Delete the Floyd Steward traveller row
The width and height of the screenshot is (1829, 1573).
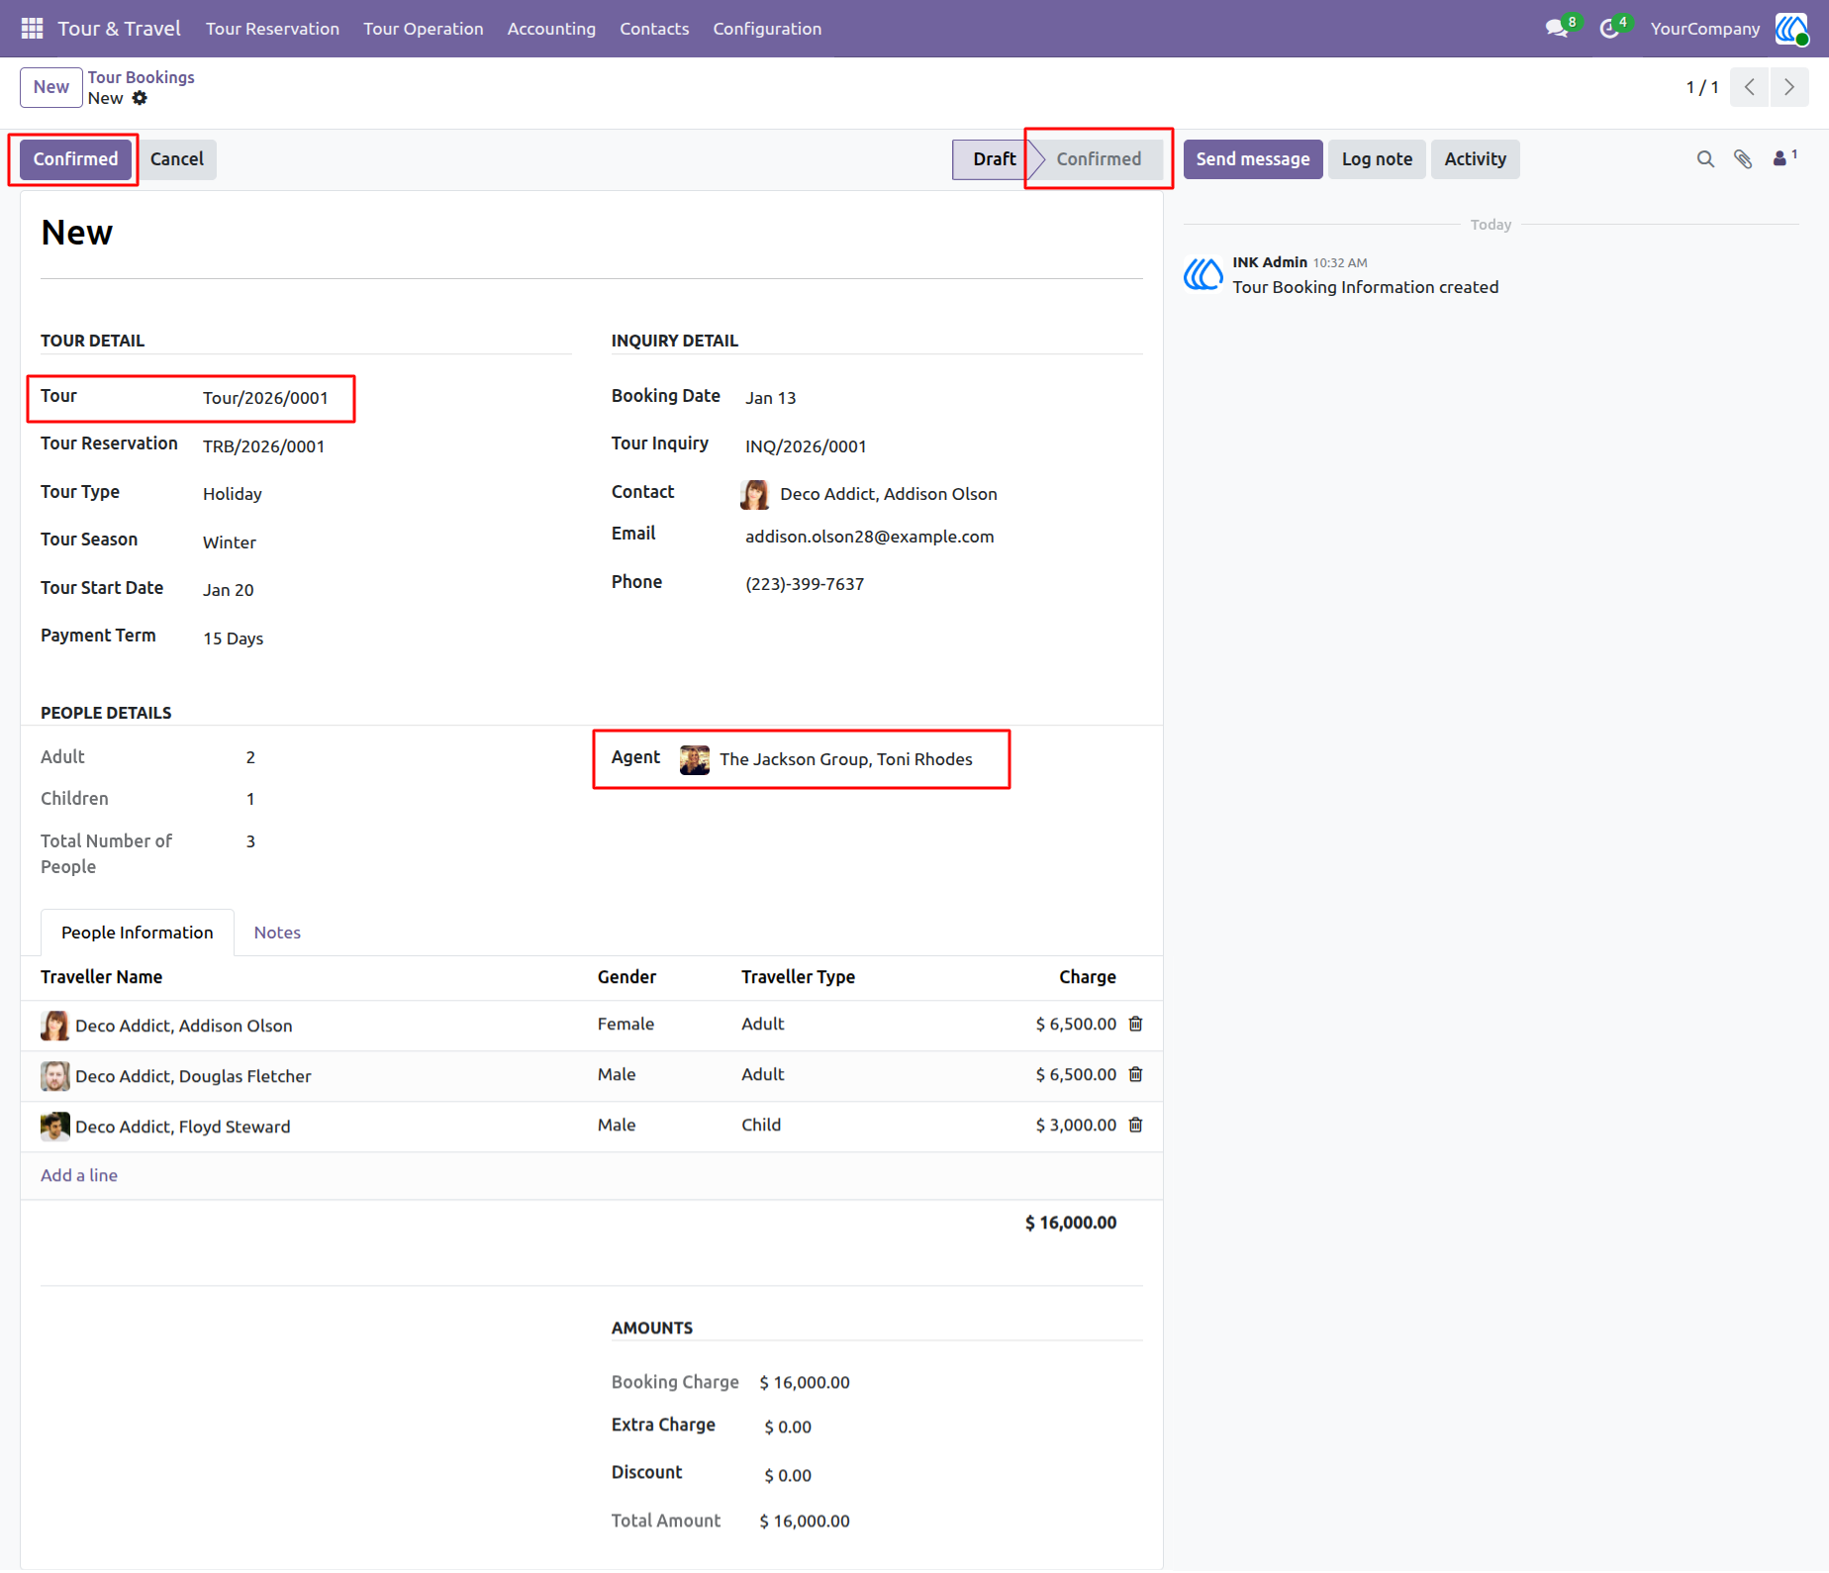1136,1125
